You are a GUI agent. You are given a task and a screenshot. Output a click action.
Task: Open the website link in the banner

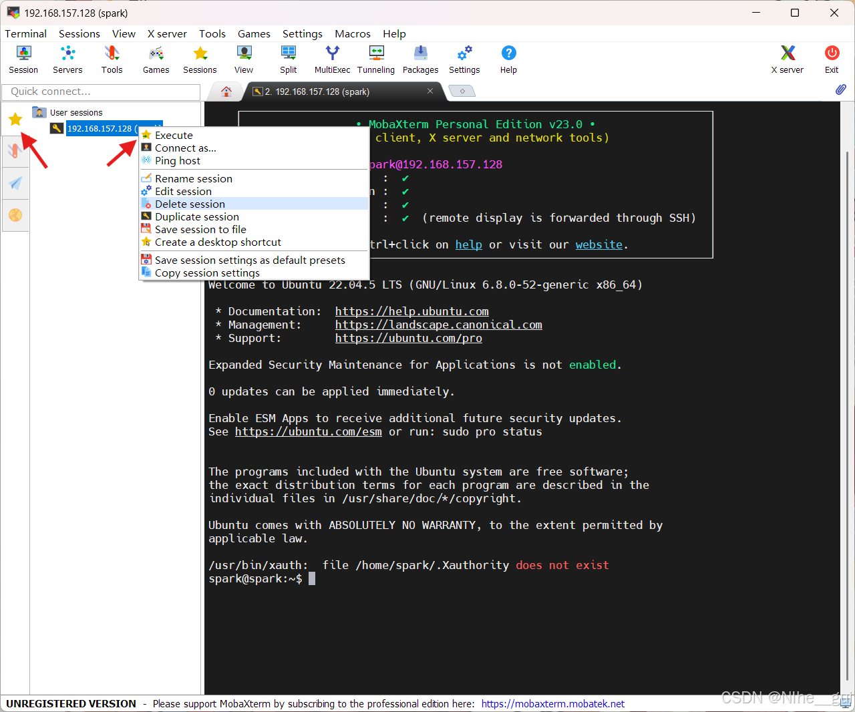pos(598,244)
